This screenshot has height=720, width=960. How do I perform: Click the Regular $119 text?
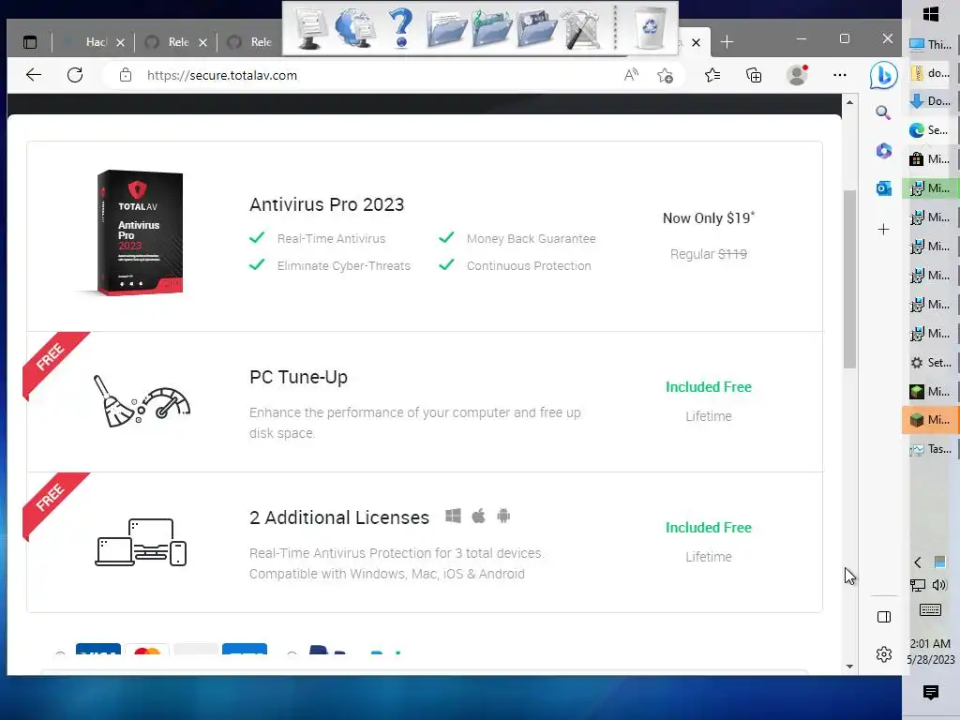coord(709,254)
